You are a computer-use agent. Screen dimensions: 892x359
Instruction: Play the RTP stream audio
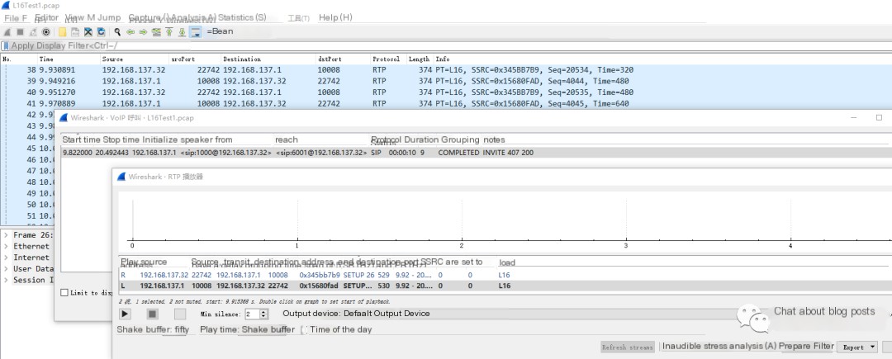click(126, 314)
